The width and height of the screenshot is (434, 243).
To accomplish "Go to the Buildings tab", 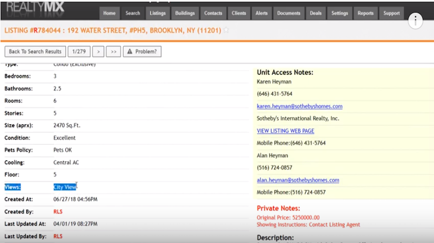I will click(185, 13).
